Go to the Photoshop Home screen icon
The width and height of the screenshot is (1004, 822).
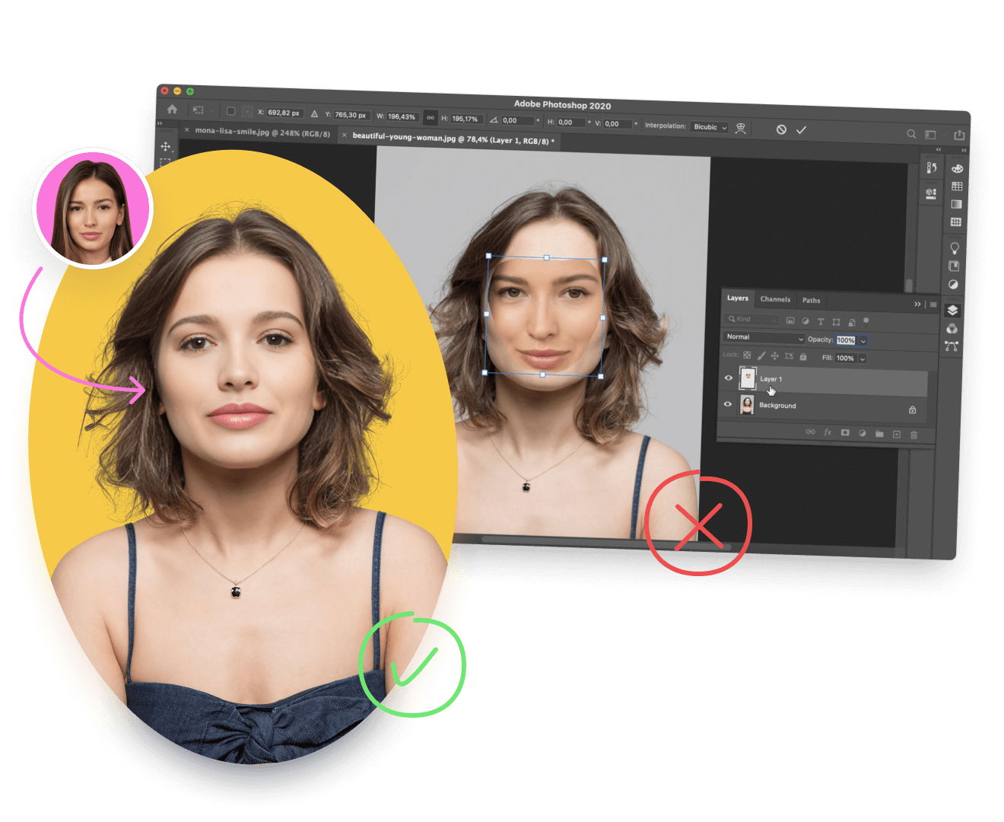[x=173, y=109]
